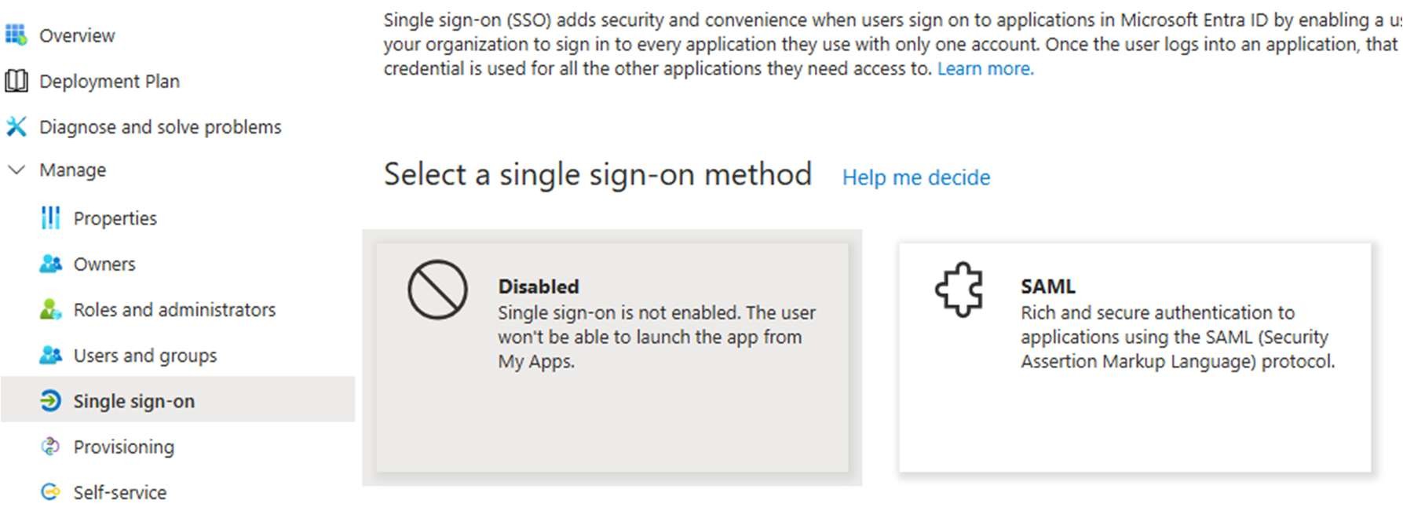Open the Deployment Plan page
1403x511 pixels.
[x=109, y=81]
